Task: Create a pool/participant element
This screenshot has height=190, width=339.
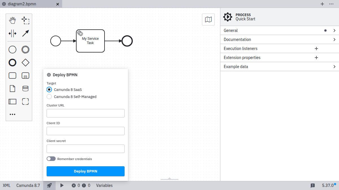Action: (x=12, y=101)
